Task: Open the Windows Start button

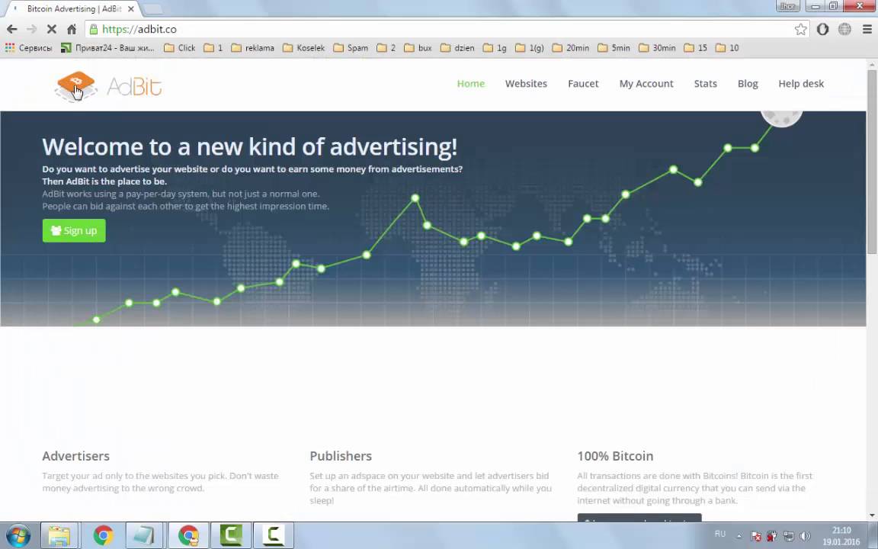Action: (18, 535)
